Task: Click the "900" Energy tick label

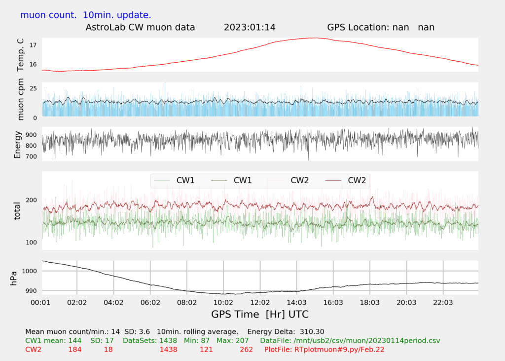Action: tap(31, 135)
